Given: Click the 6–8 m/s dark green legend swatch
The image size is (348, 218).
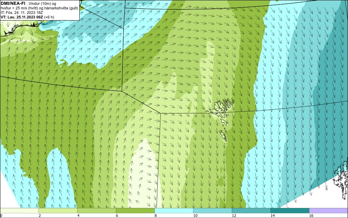Looking at the screenshot, I should (135, 211).
